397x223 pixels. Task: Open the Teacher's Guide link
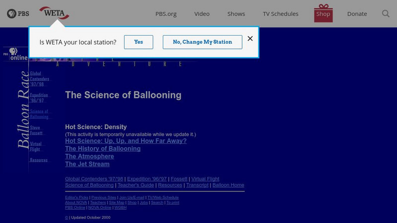[x=135, y=185]
